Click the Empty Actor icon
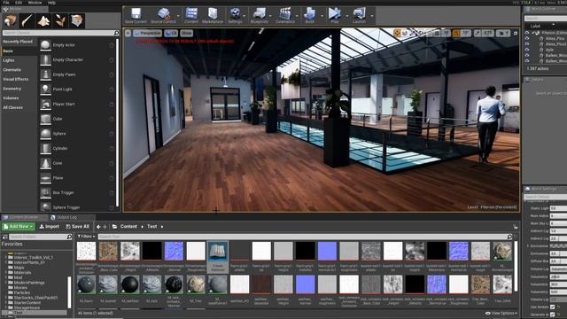Image resolution: width=567 pixels, height=319 pixels. pyautogui.click(x=45, y=45)
